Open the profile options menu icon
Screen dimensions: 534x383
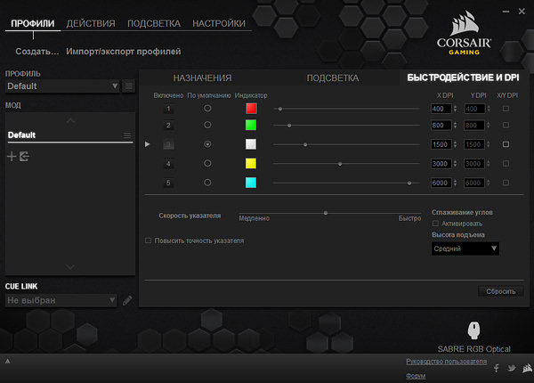129,86
